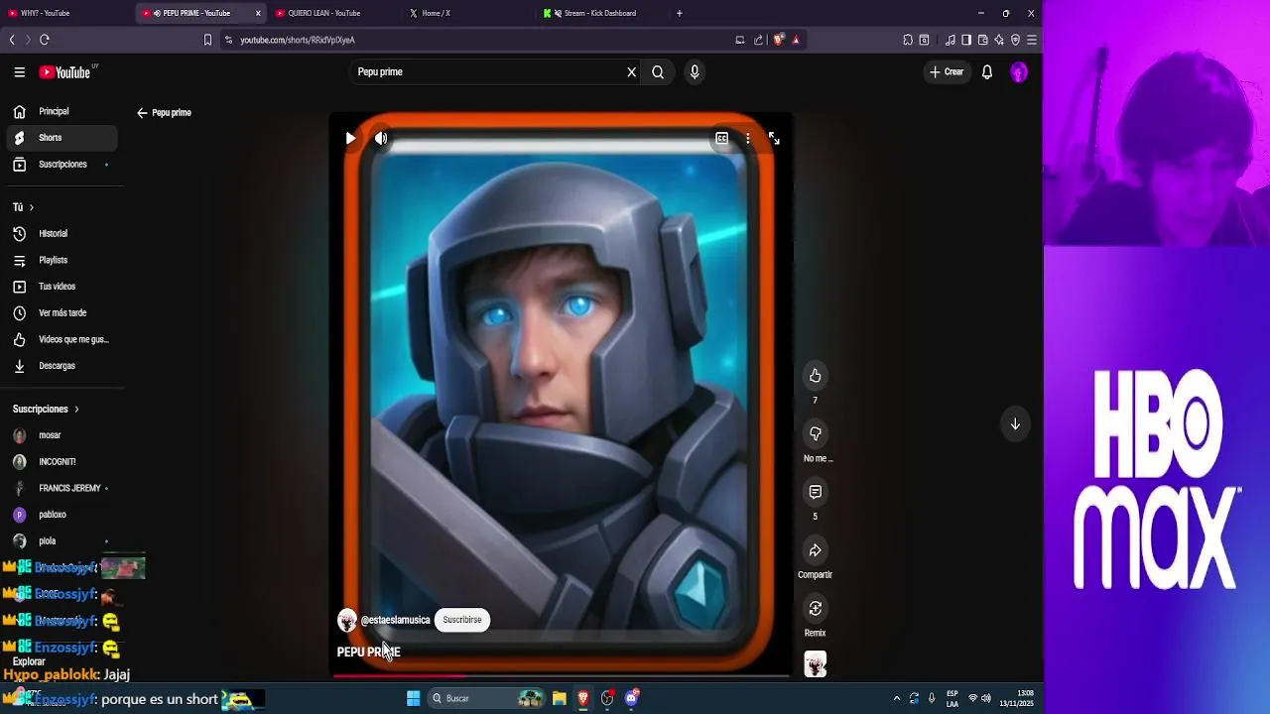This screenshot has width=1270, height=714.
Task: Close the PEPU PRIME tab
Action: tap(258, 14)
